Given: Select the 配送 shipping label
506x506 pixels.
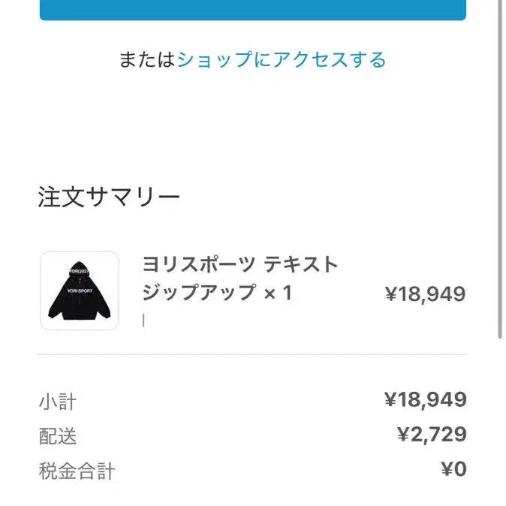Looking at the screenshot, I should point(58,436).
